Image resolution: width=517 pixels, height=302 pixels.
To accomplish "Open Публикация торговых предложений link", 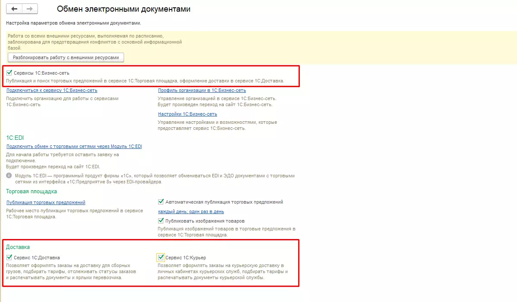I will tap(46, 202).
